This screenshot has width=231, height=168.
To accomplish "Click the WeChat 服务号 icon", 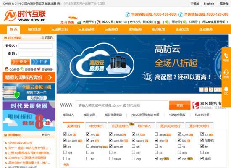I will (168, 22).
